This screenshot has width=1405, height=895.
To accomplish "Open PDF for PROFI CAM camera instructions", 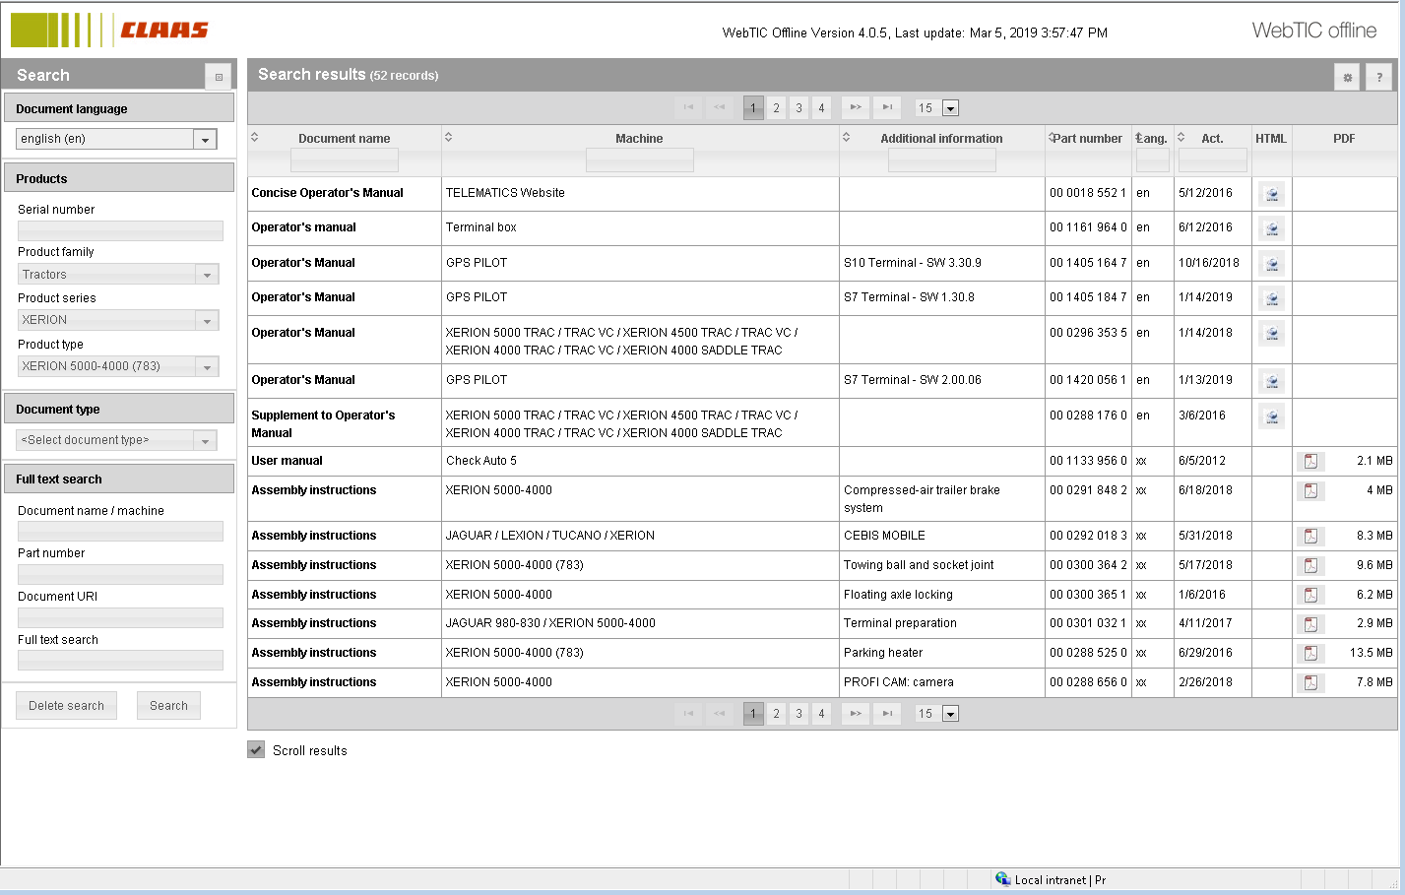I will (1310, 682).
